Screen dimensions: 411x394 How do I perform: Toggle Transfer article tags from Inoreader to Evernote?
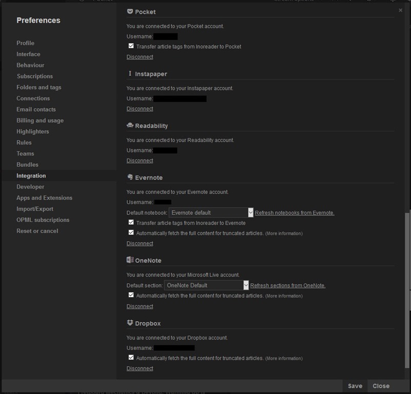click(131, 222)
